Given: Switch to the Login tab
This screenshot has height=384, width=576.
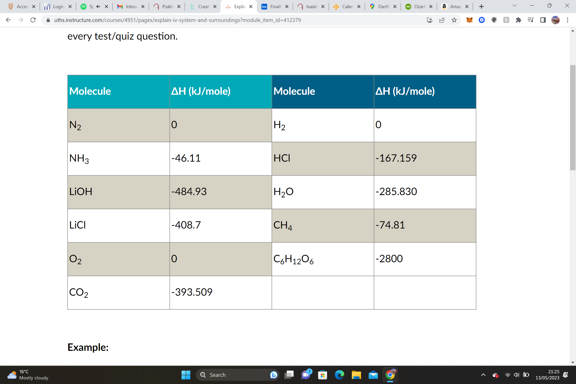Looking at the screenshot, I should point(58,7).
